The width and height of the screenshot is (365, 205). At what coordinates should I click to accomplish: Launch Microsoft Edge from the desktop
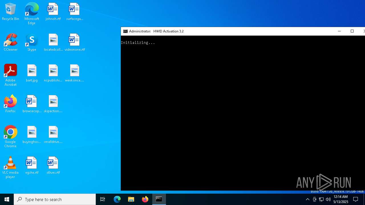click(32, 14)
